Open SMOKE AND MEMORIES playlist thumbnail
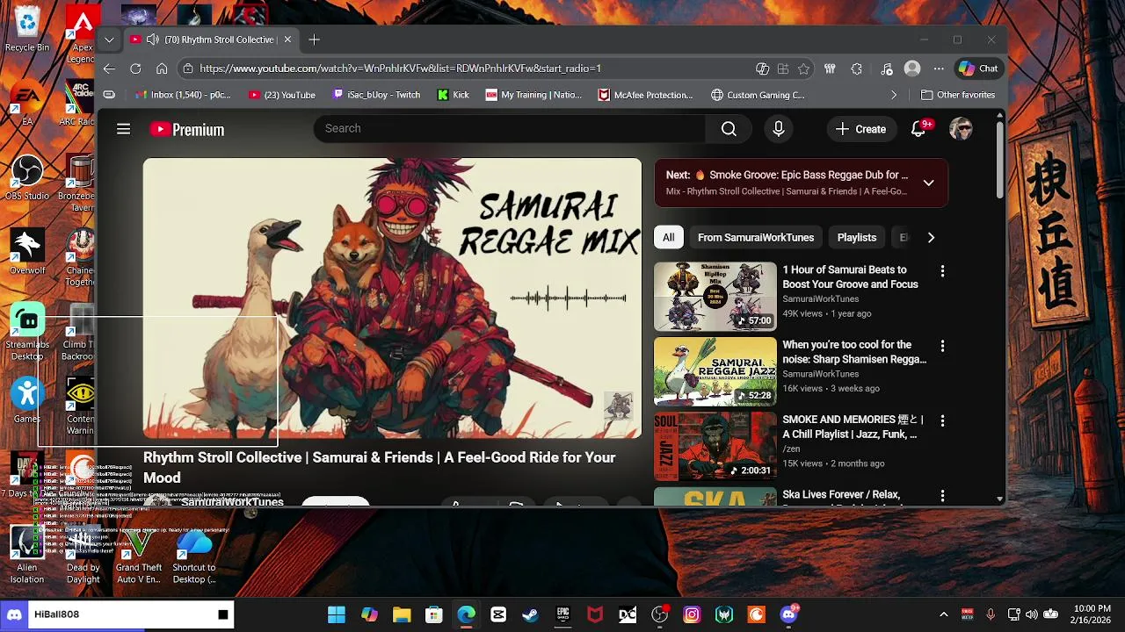Screen dimensions: 1125x632 click(715, 447)
